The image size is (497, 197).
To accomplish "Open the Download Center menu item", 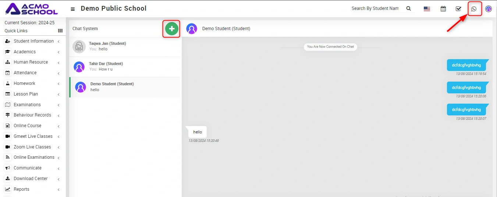I will (31, 179).
